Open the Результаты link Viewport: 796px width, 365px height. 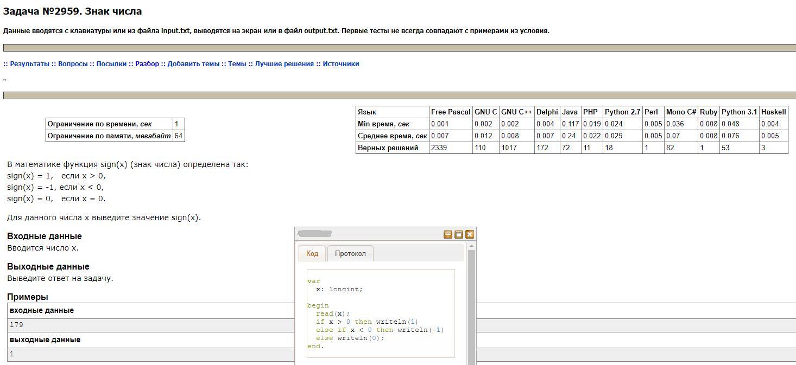pyautogui.click(x=29, y=64)
